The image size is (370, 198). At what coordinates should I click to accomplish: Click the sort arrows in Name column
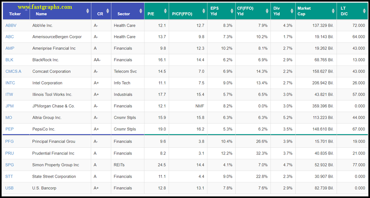click(88, 11)
